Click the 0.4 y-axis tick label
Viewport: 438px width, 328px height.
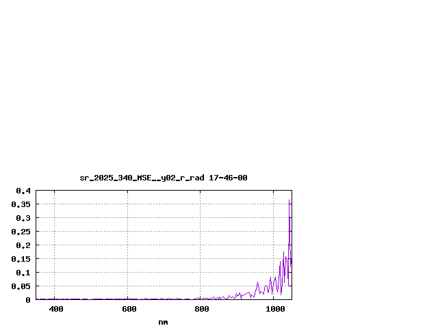[23, 191]
